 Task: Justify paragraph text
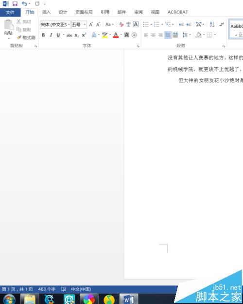[168, 35]
